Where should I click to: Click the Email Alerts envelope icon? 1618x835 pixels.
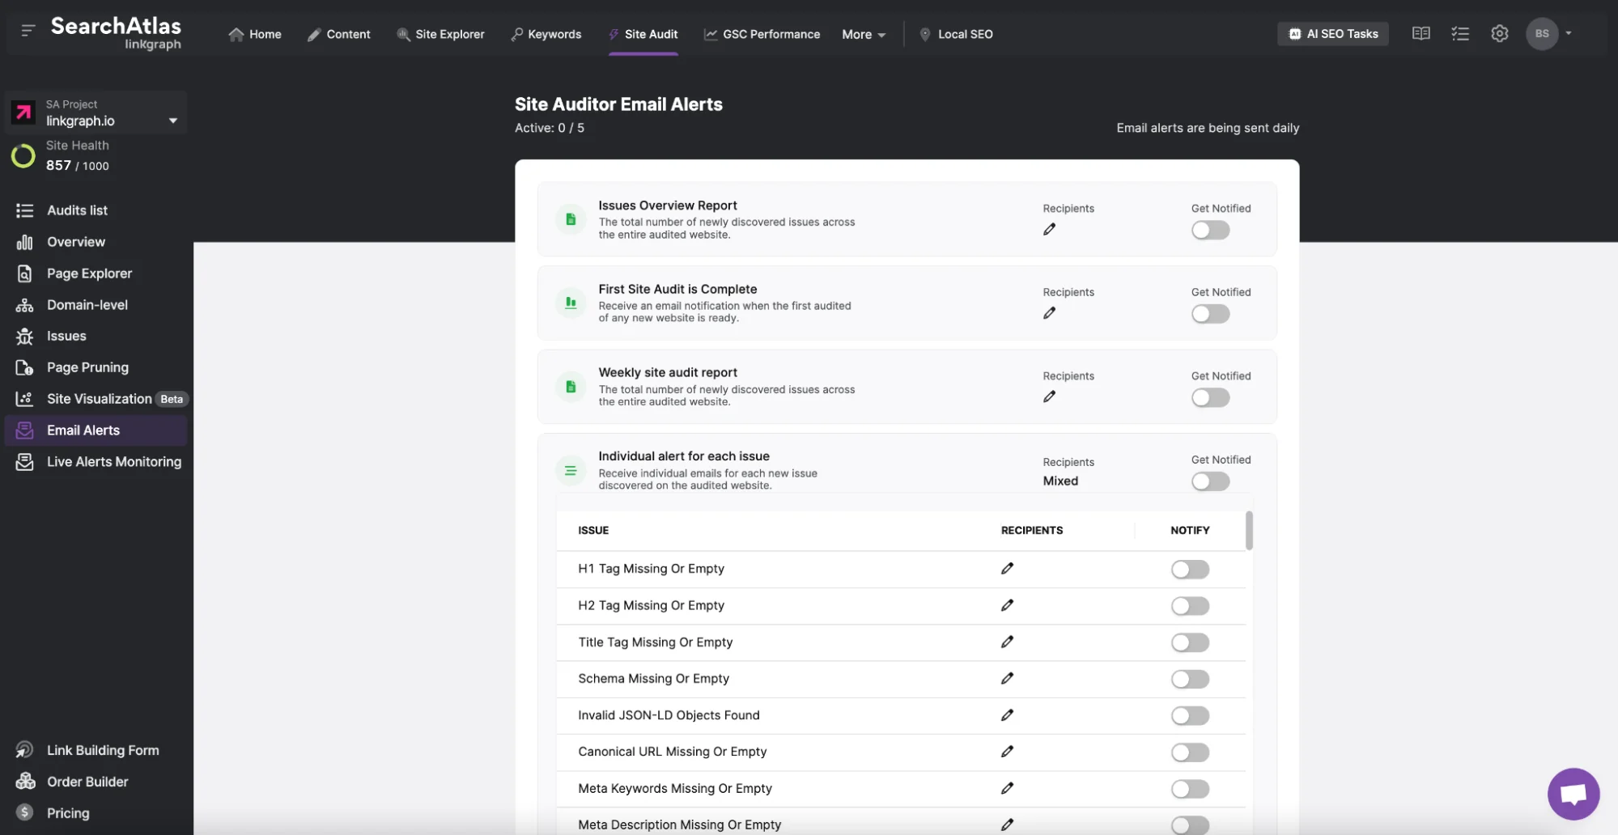24,430
